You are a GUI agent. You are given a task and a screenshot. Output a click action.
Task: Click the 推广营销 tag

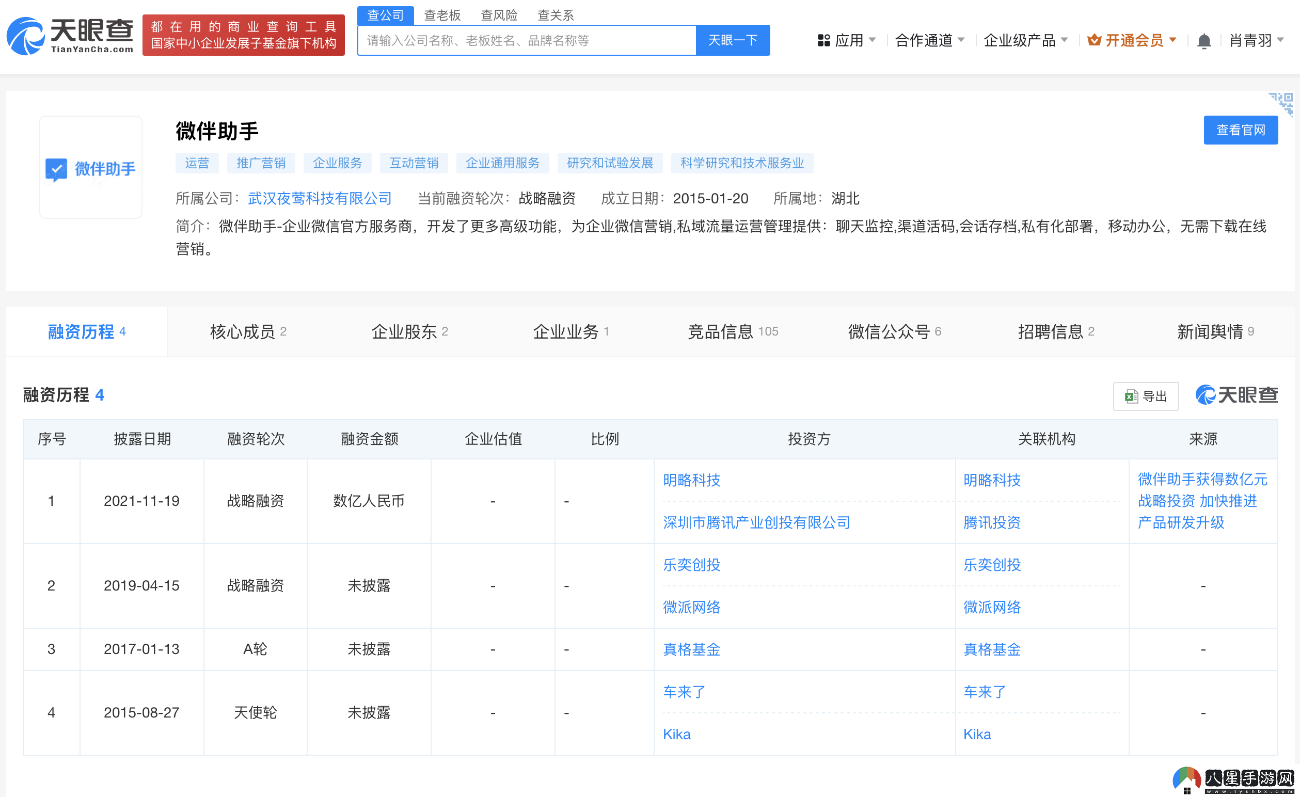coord(261,163)
